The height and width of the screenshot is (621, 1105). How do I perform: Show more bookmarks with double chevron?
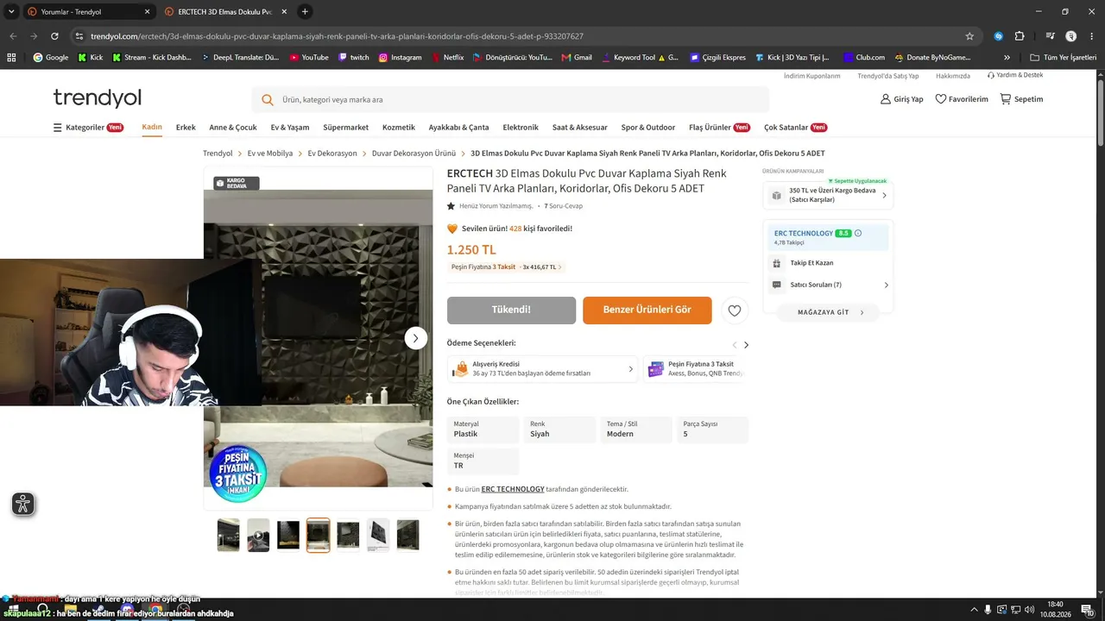(1007, 58)
